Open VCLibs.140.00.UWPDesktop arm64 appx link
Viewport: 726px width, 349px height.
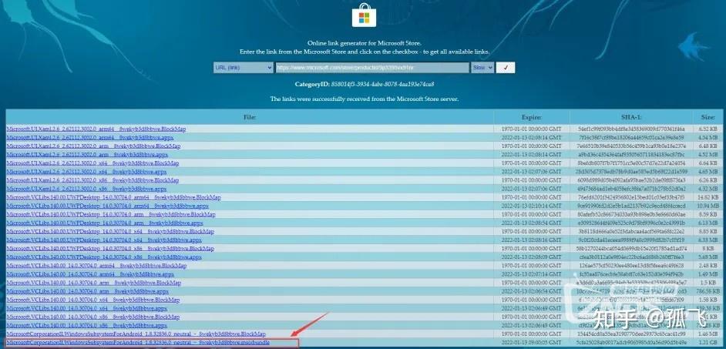107,206
